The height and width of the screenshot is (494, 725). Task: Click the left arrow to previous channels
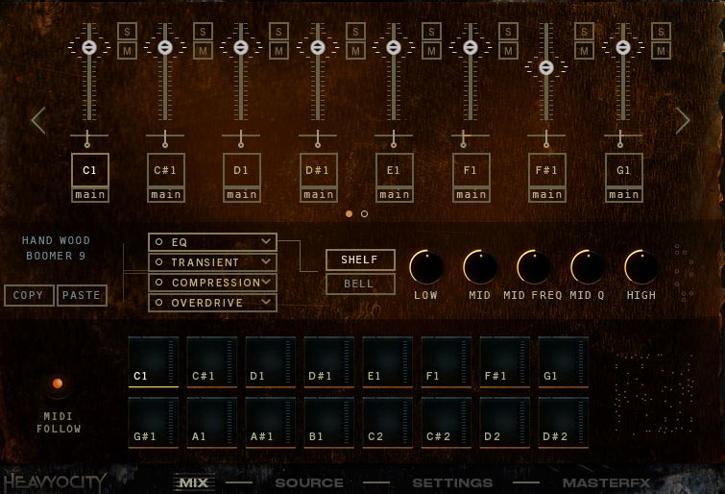[x=38, y=121]
